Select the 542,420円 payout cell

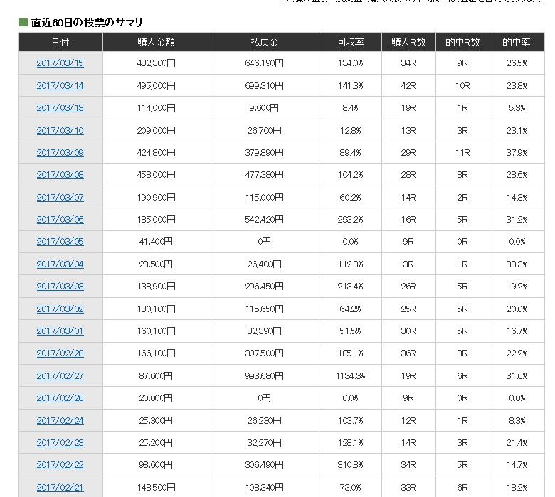pos(265,219)
